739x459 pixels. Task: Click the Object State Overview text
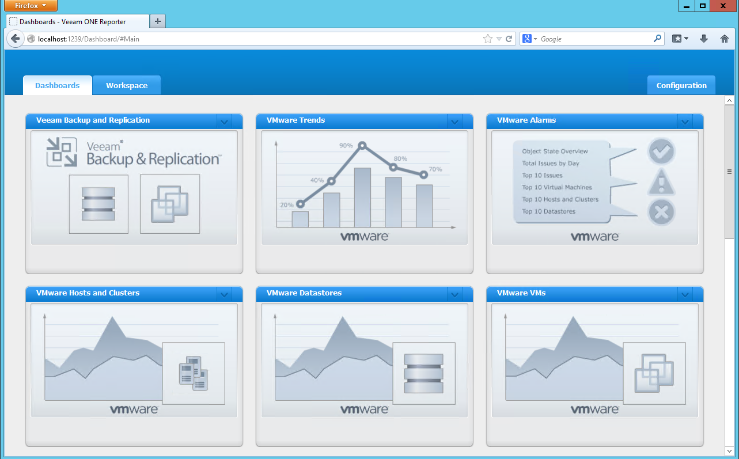[555, 151]
